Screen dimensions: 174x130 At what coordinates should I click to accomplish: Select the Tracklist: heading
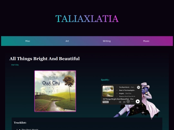(x=20, y=123)
